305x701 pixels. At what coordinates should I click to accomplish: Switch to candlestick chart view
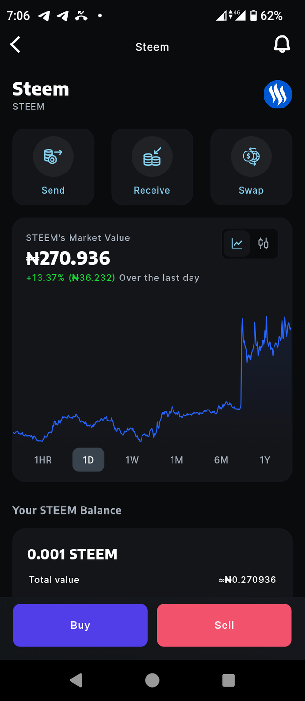point(263,244)
